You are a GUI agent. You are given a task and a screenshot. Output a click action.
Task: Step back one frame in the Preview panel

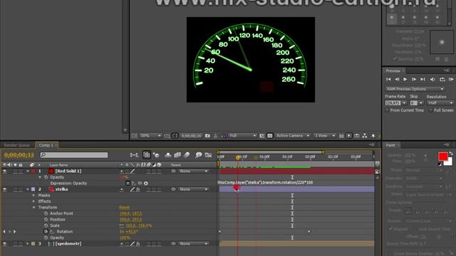click(x=397, y=79)
